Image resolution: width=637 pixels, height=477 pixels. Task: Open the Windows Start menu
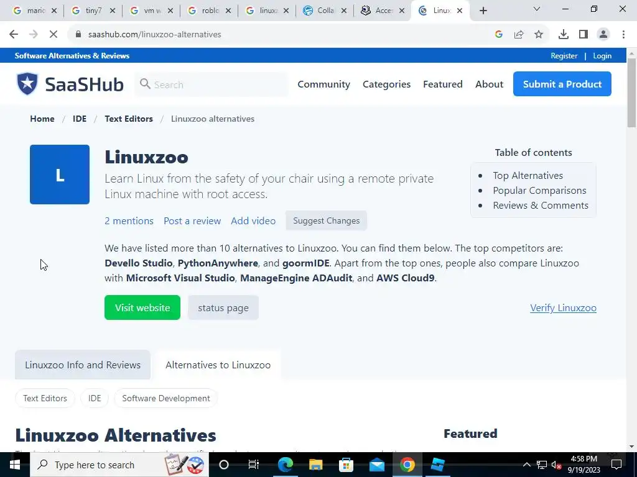tap(15, 465)
